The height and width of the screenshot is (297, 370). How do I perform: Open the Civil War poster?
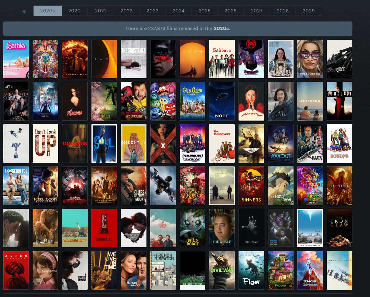(x=222, y=271)
